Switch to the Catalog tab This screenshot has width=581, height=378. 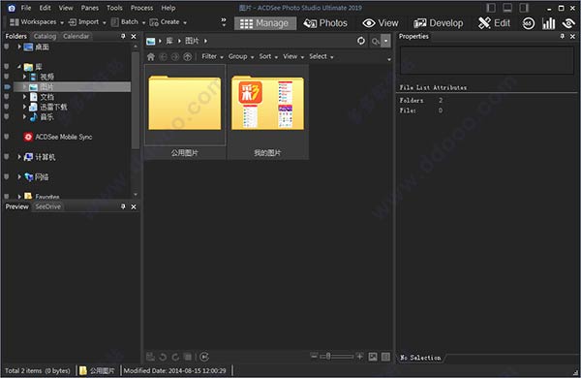point(45,37)
